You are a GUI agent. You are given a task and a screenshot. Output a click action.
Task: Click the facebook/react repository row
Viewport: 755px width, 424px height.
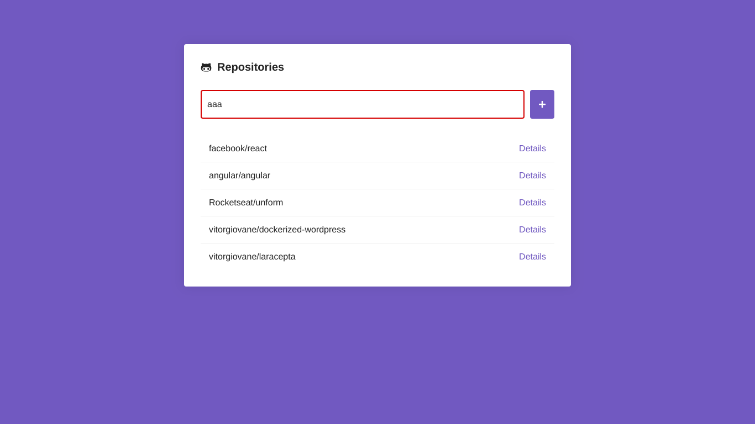pyautogui.click(x=238, y=148)
